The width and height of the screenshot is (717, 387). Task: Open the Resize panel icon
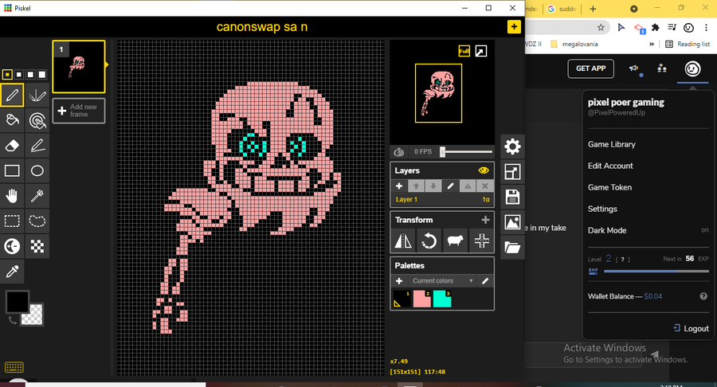pos(512,172)
